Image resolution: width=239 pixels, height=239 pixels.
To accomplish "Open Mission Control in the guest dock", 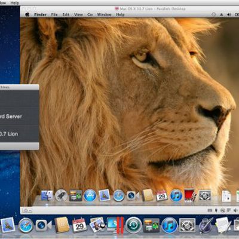I will 75,195.
